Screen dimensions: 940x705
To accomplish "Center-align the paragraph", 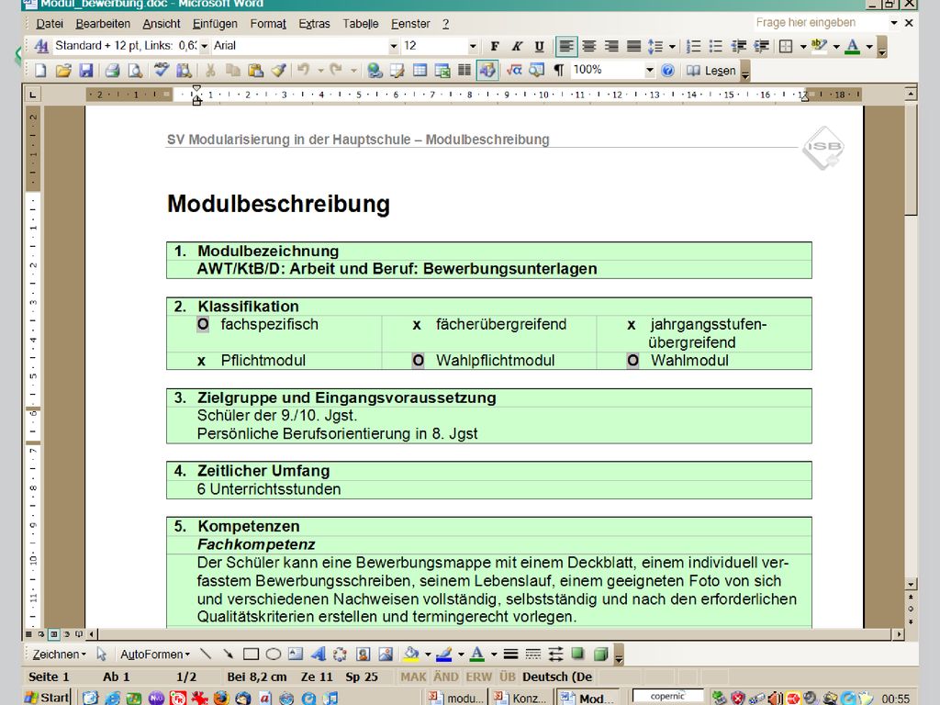I will pyautogui.click(x=589, y=47).
